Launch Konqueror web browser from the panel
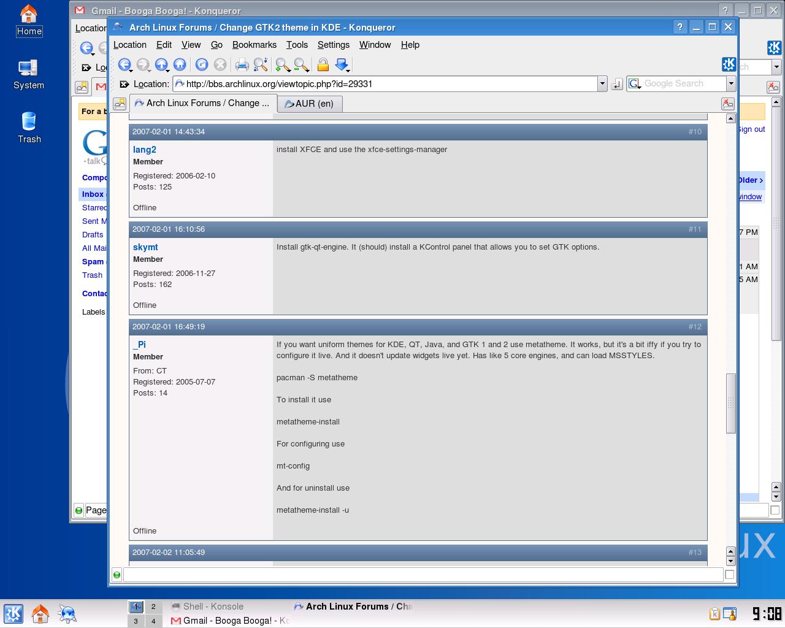Viewport: 785px width, 628px height. coord(67,613)
